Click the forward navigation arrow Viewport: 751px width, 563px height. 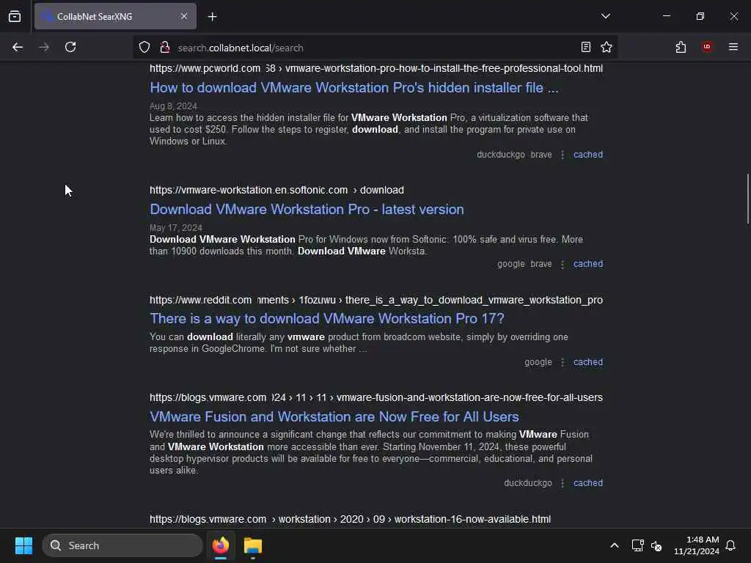coord(43,47)
